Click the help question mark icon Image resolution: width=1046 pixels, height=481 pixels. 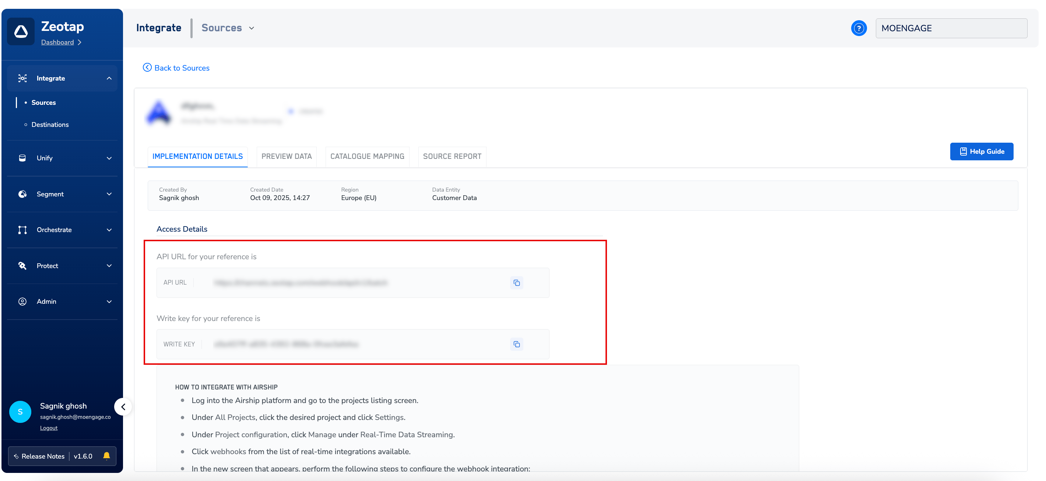(x=859, y=28)
